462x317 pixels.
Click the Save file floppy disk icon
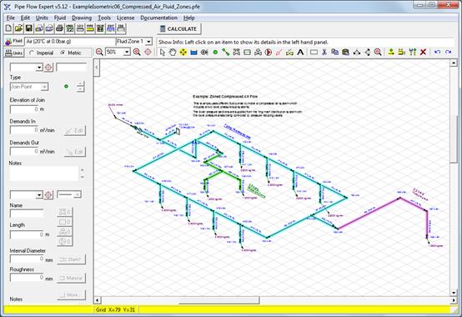(29, 28)
